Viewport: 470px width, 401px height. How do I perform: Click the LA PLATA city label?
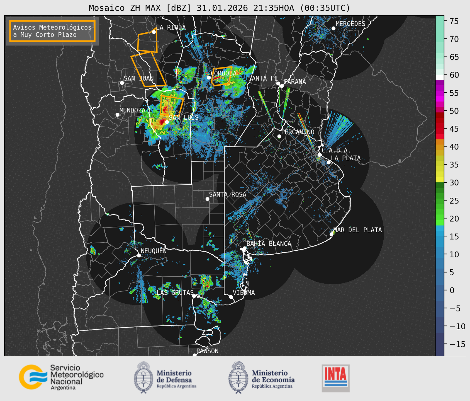click(346, 158)
